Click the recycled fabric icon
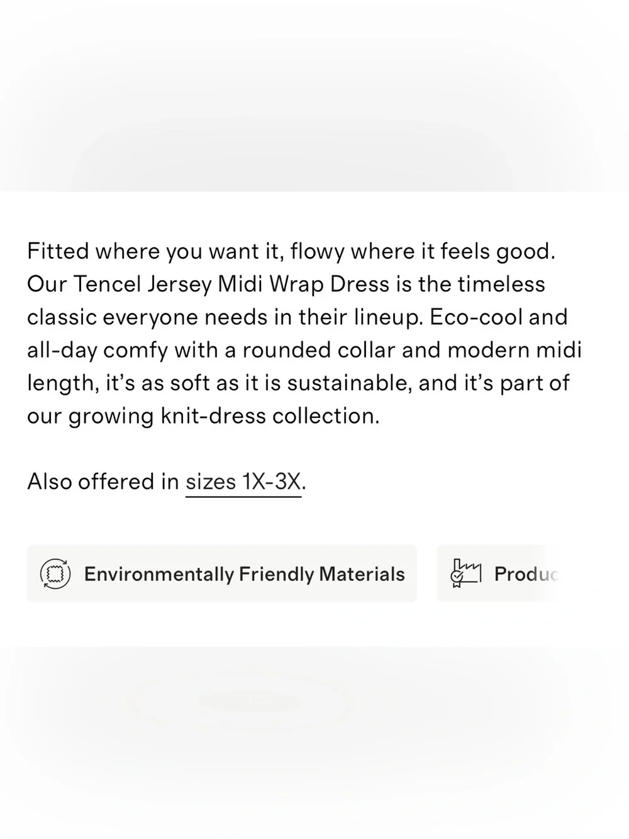 pyautogui.click(x=55, y=574)
